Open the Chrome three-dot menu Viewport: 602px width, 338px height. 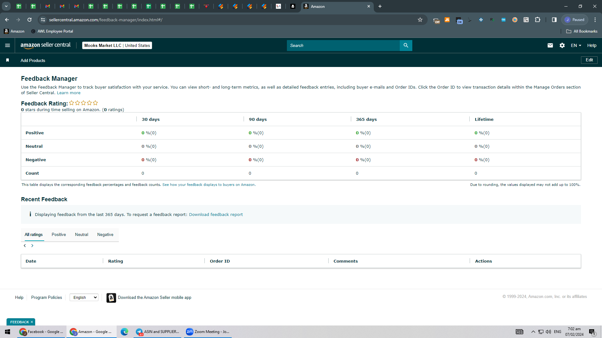(x=595, y=20)
